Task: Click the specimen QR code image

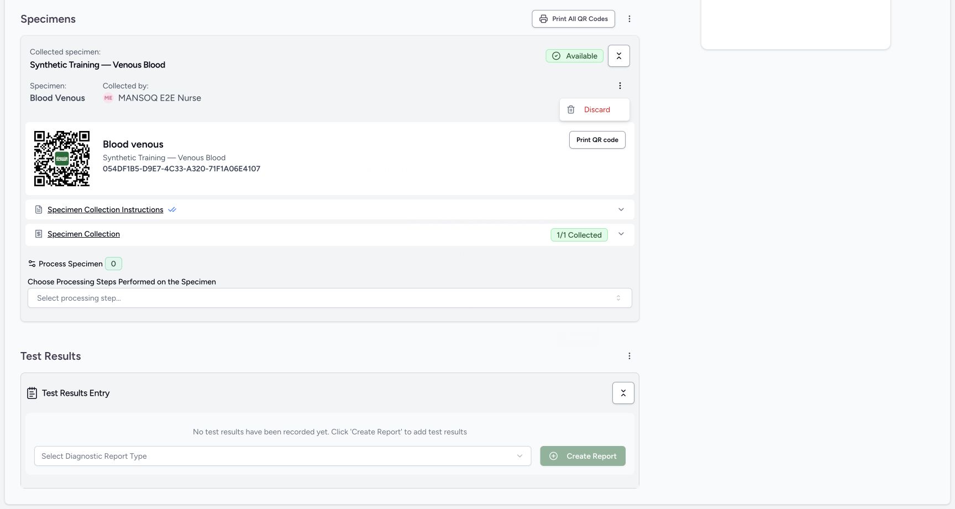Action: click(62, 159)
